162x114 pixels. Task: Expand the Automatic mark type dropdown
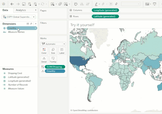[x=64, y=44]
